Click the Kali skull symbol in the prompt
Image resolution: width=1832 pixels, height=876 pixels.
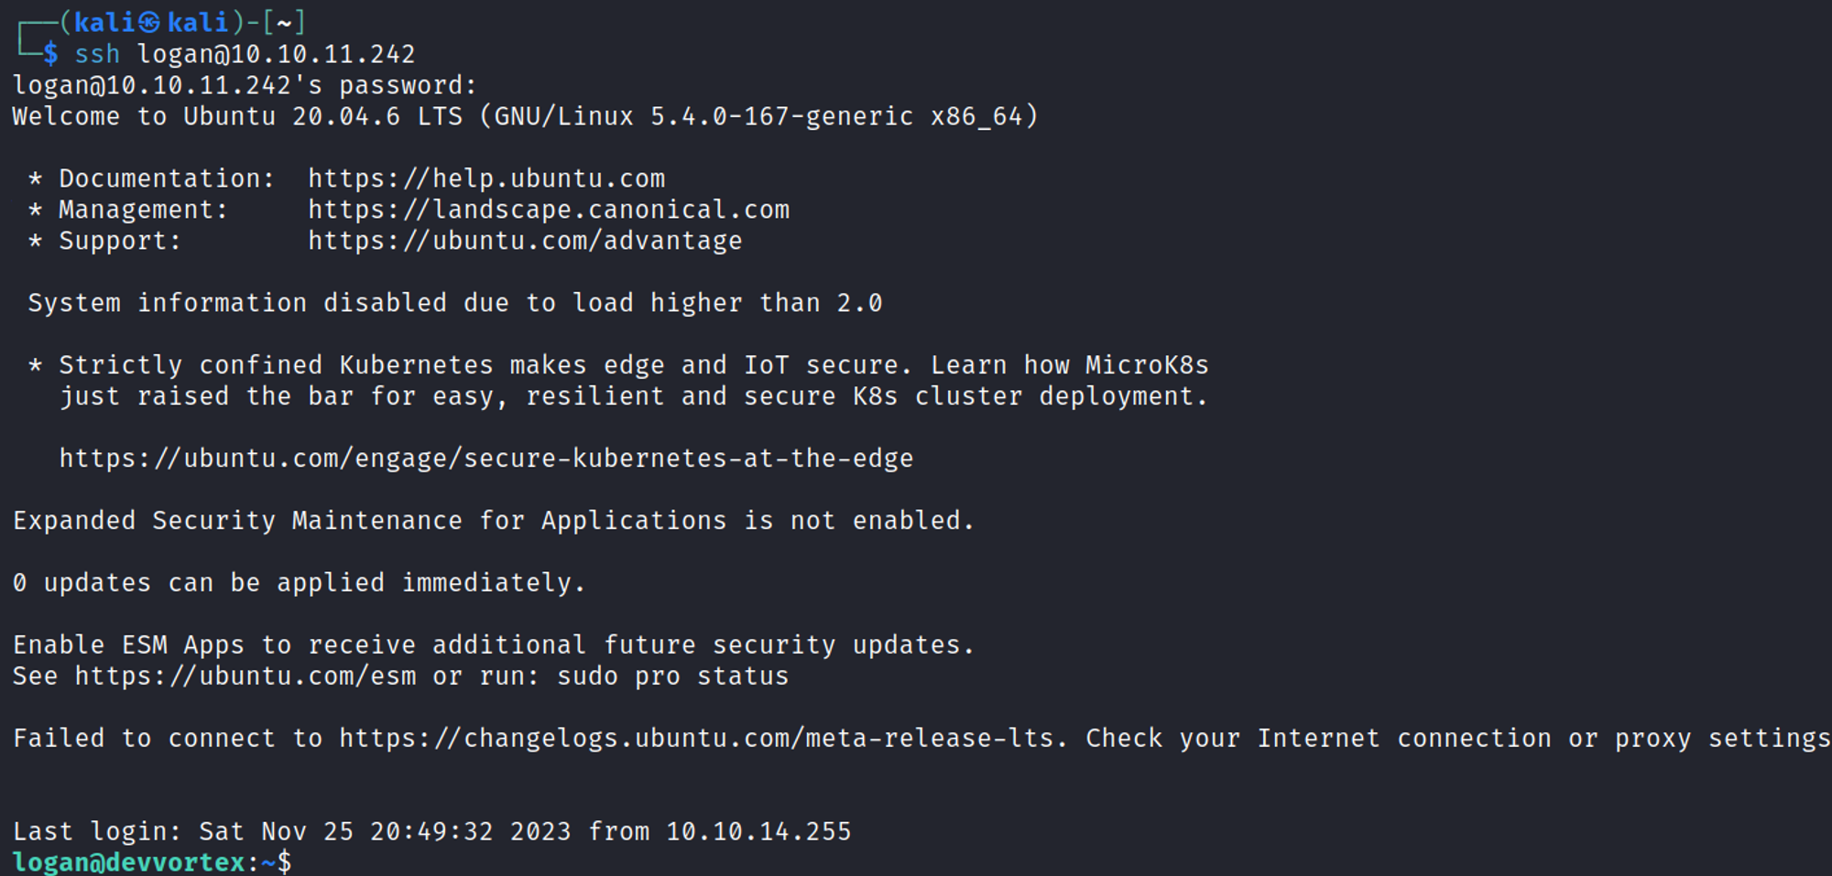149,23
